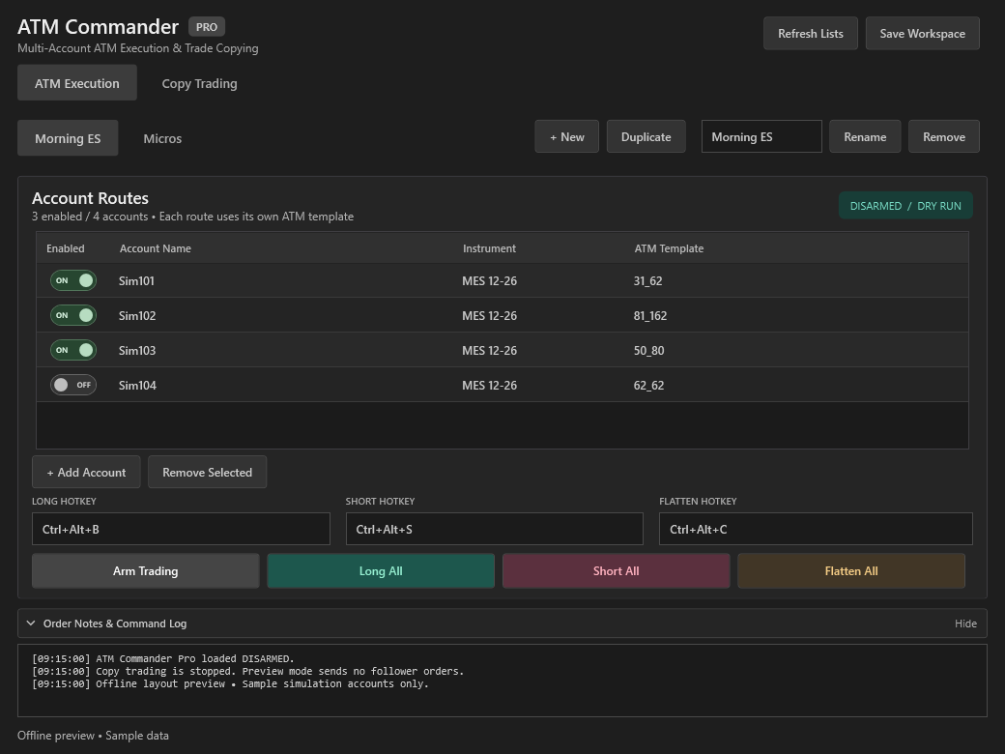
Task: Turn off the Sim101 route toggle
Action: (x=73, y=281)
